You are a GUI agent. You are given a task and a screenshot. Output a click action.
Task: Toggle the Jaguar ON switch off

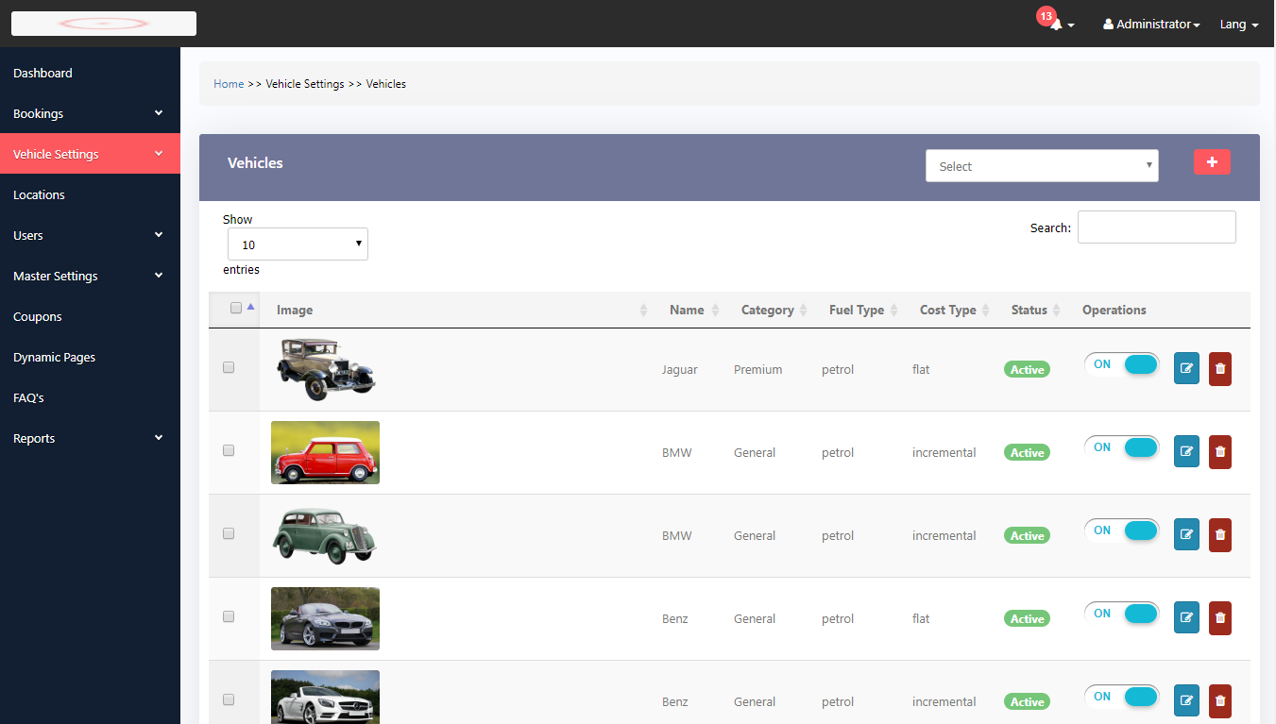(x=1121, y=364)
